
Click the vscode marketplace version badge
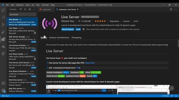[x=58, y=72]
